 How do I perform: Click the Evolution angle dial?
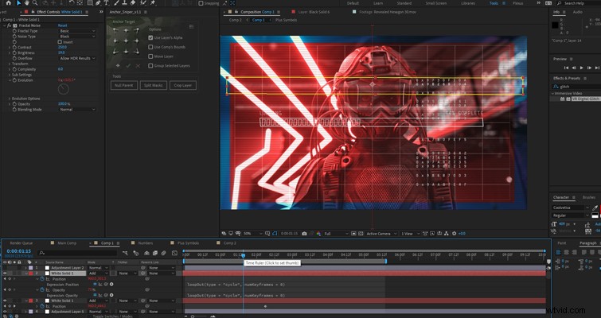pos(63,89)
